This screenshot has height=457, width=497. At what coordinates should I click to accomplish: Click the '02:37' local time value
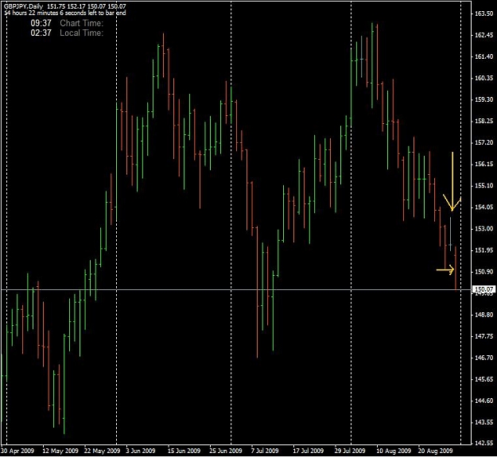coord(41,33)
